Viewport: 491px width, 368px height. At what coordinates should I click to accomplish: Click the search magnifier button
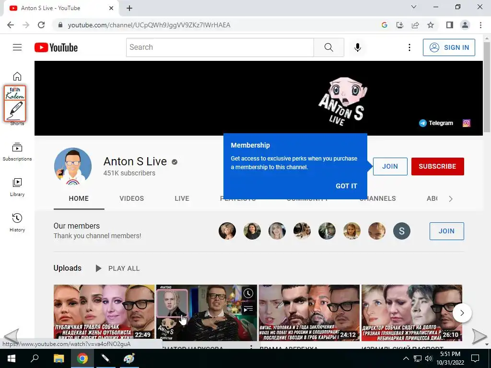coord(329,47)
